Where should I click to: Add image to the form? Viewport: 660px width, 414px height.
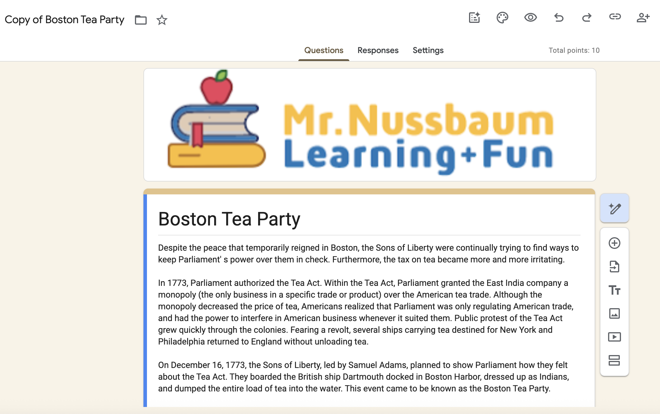[x=614, y=313]
